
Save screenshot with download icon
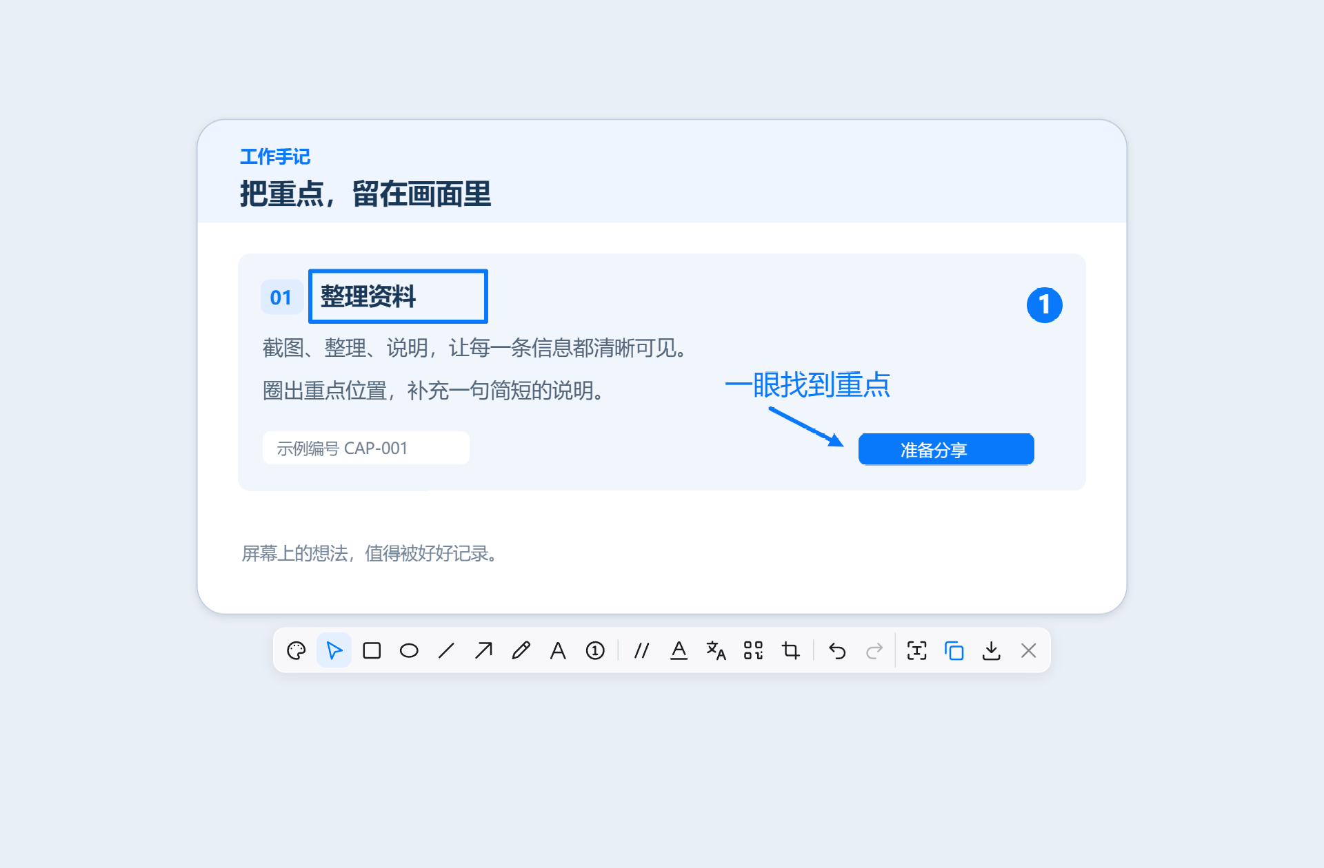point(991,650)
